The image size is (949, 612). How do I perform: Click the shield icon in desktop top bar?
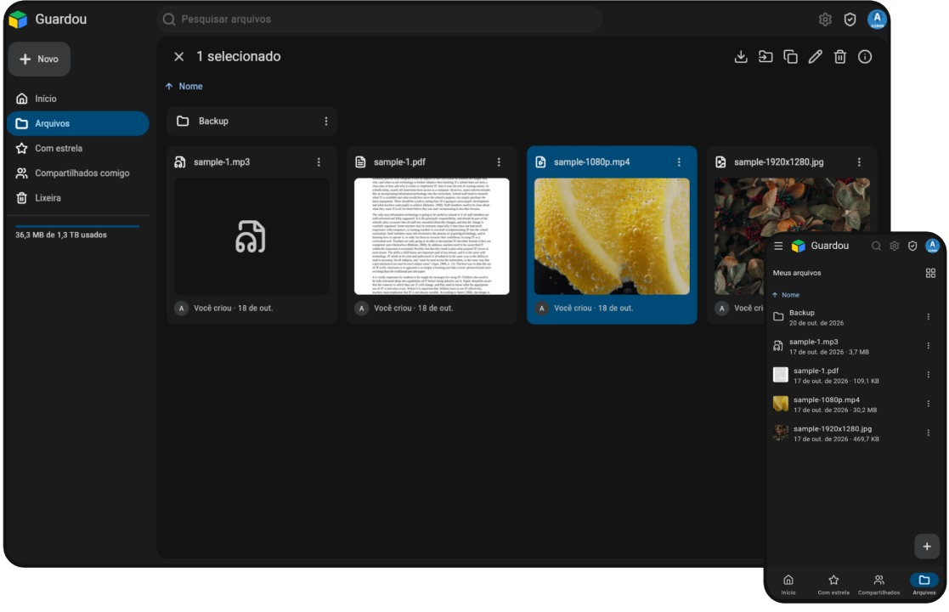(850, 20)
